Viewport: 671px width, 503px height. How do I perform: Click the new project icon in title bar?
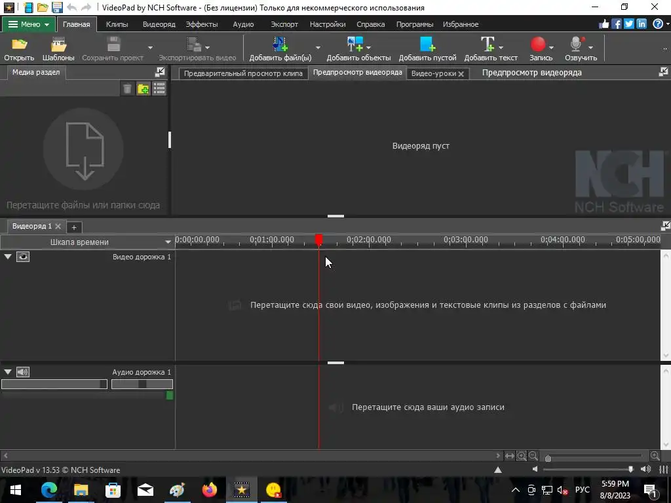(x=29, y=7)
